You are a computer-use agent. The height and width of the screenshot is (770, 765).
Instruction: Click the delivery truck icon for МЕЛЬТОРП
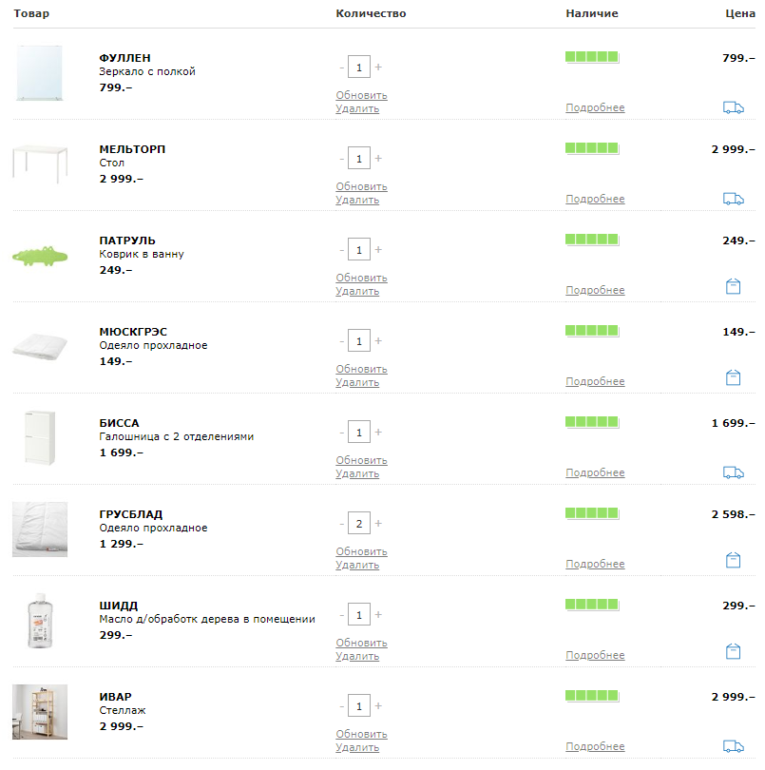pyautogui.click(x=733, y=199)
